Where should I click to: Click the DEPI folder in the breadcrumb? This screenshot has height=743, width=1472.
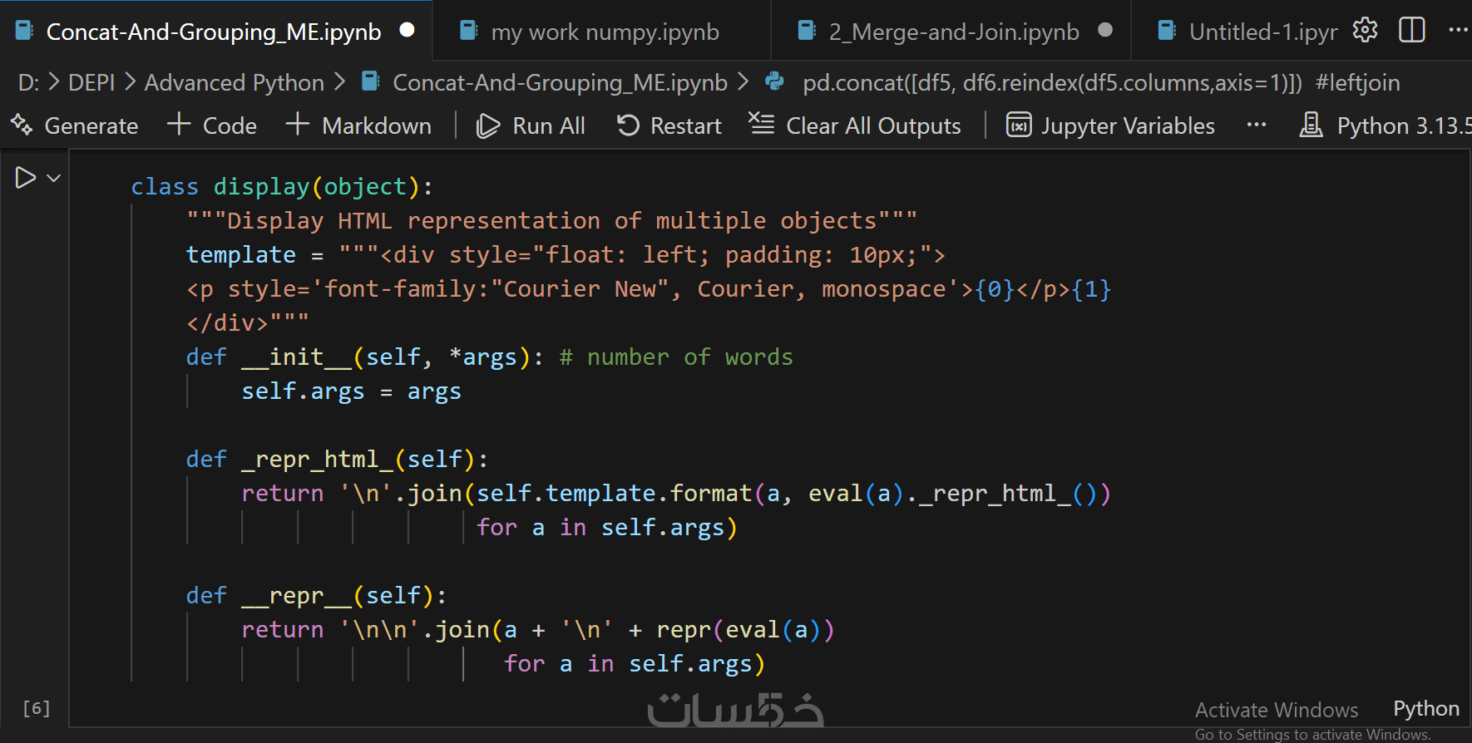(x=91, y=82)
